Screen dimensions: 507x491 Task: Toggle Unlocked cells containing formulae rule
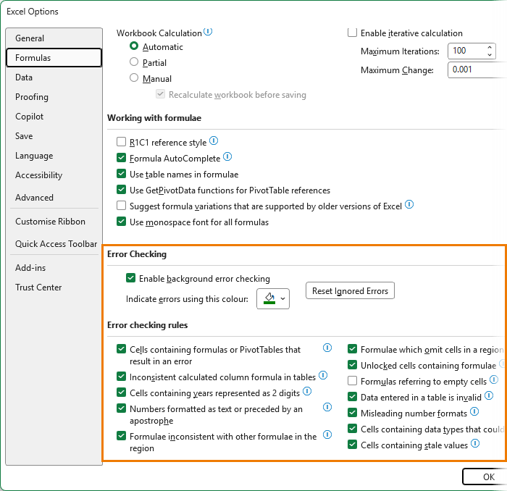click(352, 365)
